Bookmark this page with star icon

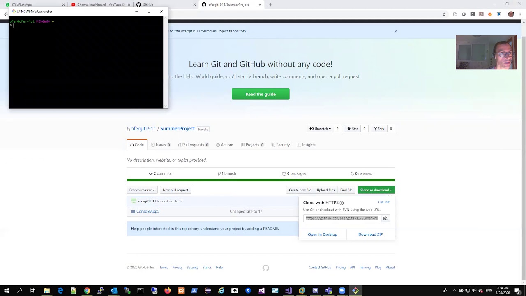444,14
